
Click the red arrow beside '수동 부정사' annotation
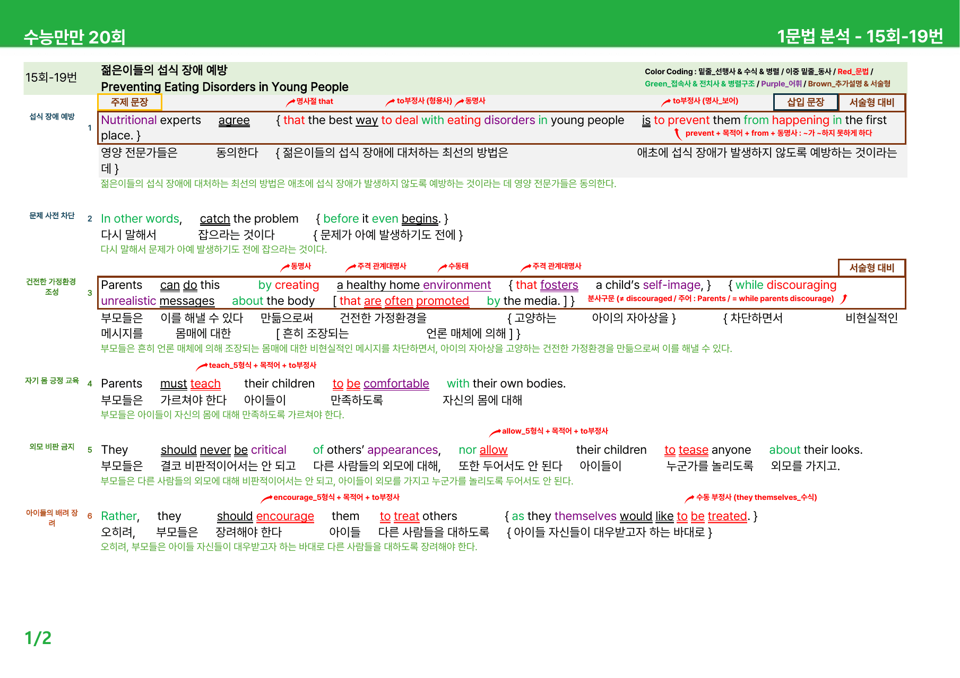click(x=690, y=498)
